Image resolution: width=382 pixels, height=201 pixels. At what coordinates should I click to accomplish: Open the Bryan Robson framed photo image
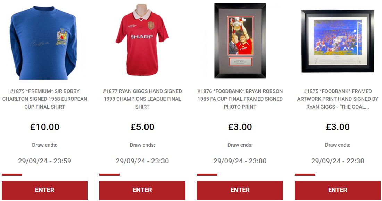tap(240, 41)
